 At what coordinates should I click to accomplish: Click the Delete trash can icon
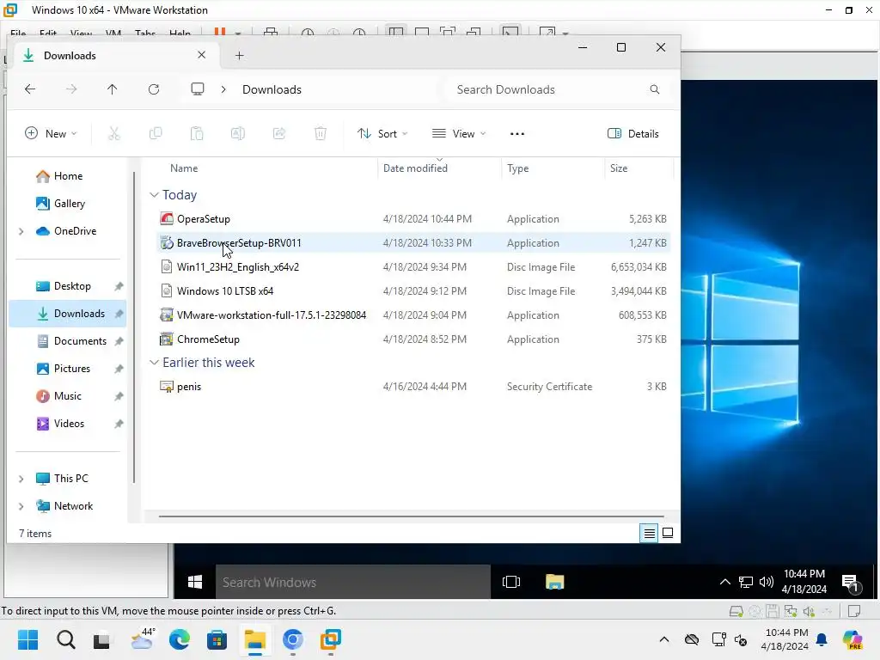[x=321, y=133]
